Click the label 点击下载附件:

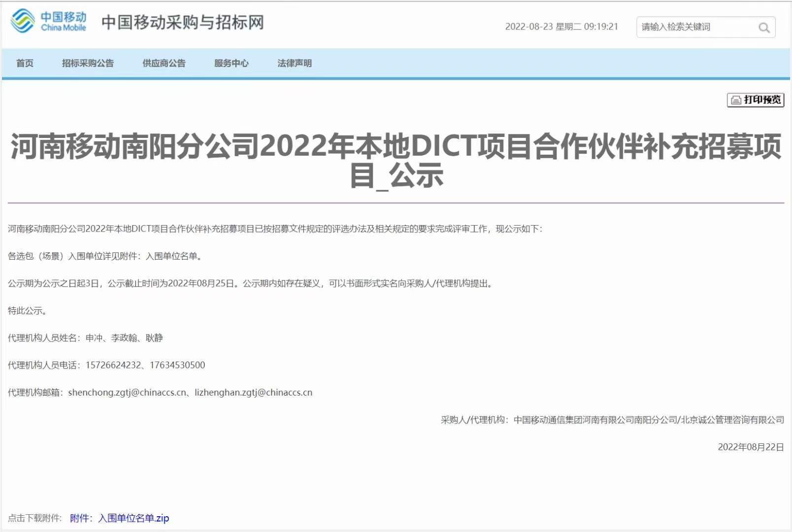35,518
